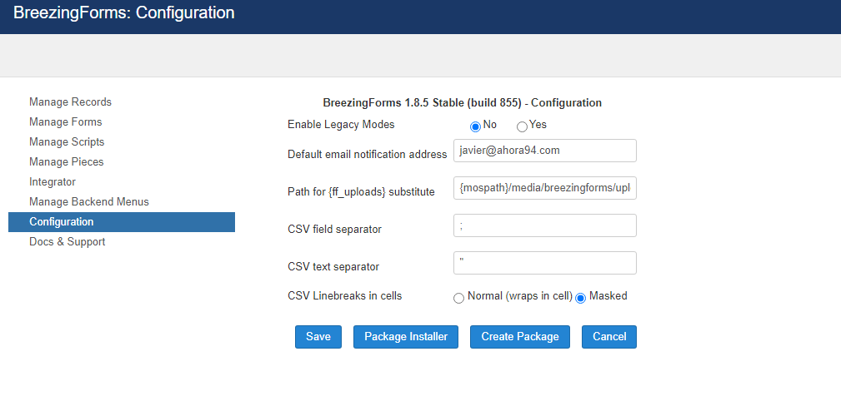Set Enable Legacy Modes to No
Screen dimensions: 841x396
pyautogui.click(x=474, y=126)
